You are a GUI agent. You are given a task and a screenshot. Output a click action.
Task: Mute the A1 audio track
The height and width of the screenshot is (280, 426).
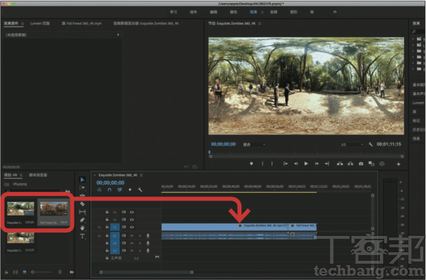coord(132,236)
